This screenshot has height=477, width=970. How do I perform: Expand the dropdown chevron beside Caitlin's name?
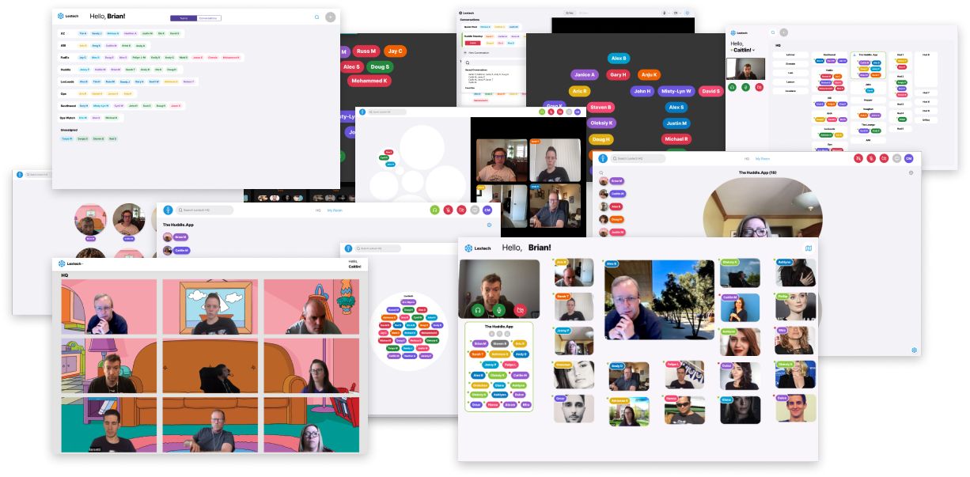pyautogui.click(x=754, y=50)
